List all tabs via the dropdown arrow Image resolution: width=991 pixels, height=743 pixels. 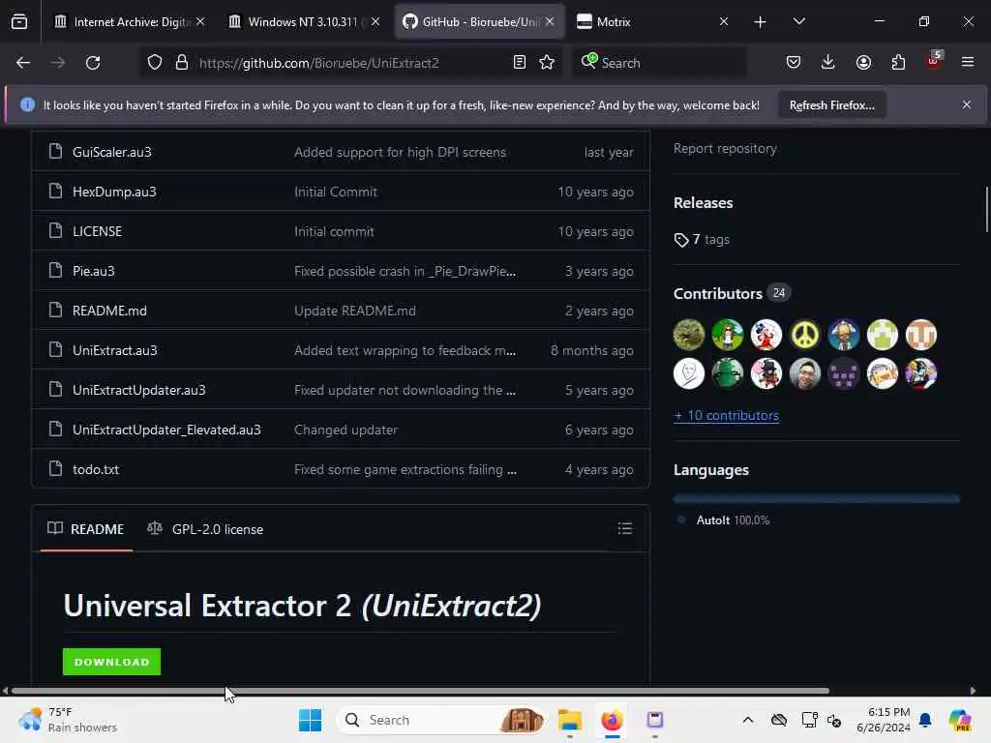798,21
